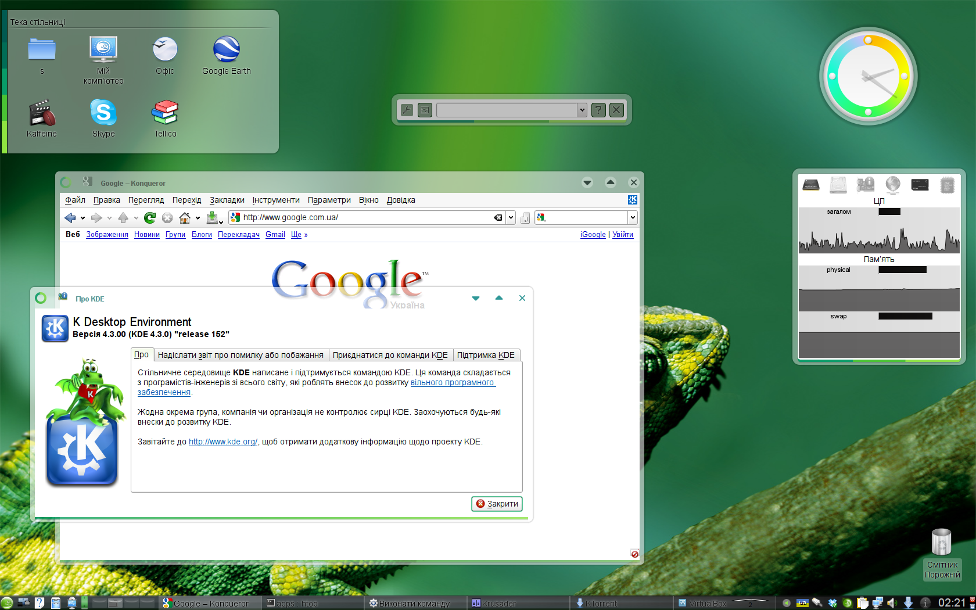The image size is (976, 610).
Task: Click the Зображення link on Google page
Action: coord(107,235)
